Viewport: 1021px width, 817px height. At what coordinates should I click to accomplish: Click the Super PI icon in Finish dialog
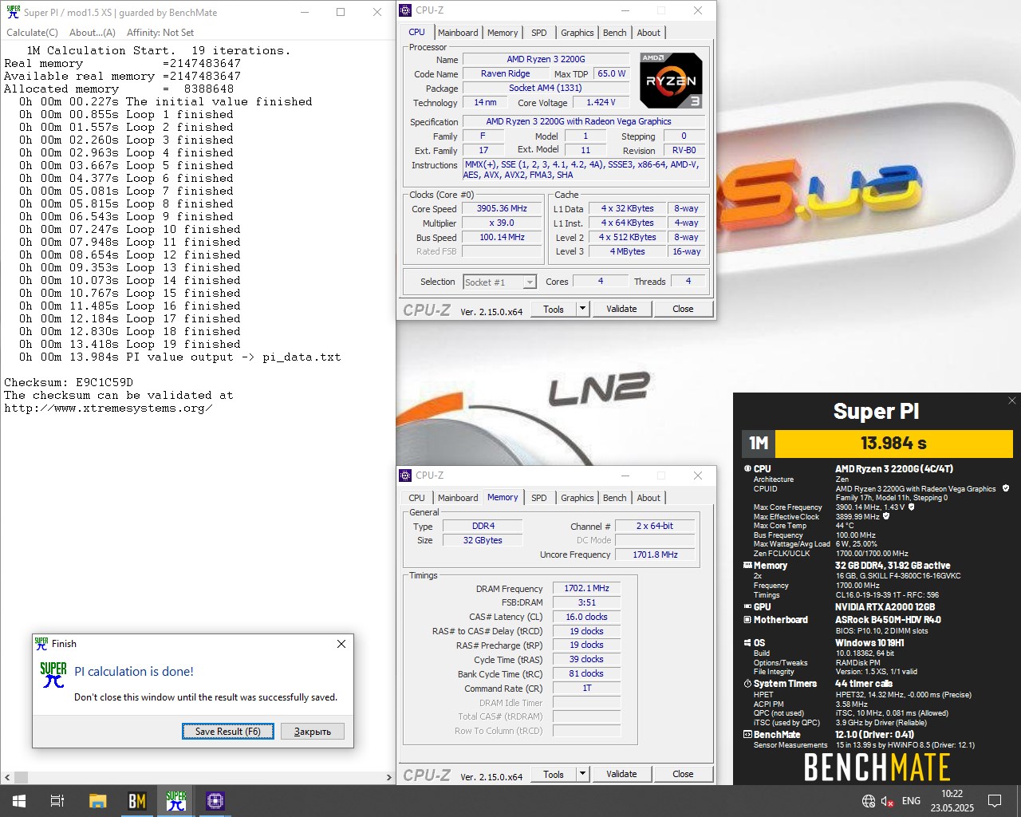pos(53,675)
